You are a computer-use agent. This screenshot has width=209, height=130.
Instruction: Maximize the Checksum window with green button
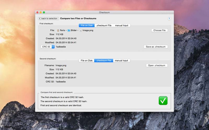click(x=44, y=12)
